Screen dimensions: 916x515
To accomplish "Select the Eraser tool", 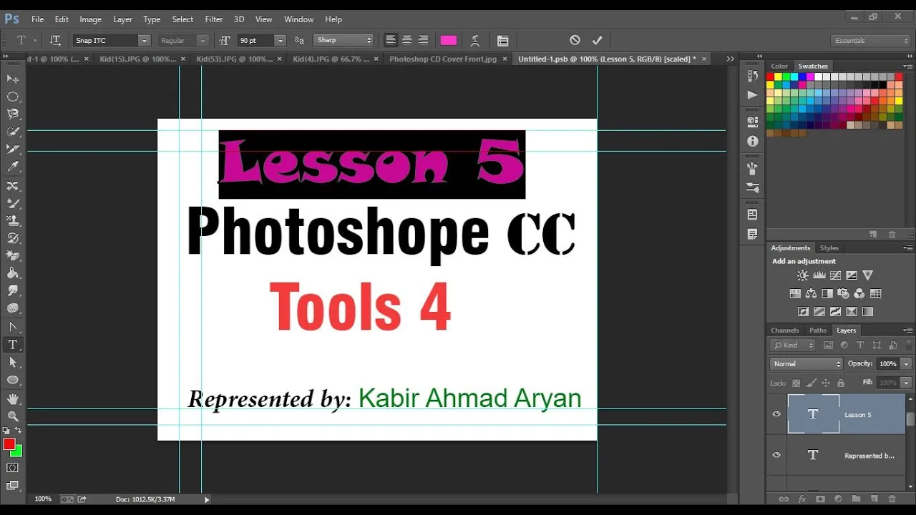I will 13,255.
